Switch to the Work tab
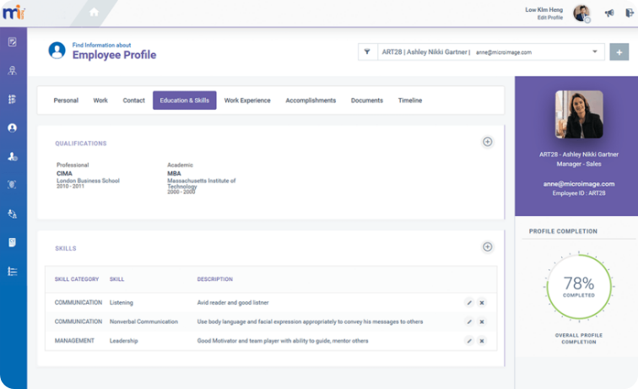This screenshot has width=638, height=389. click(x=100, y=100)
